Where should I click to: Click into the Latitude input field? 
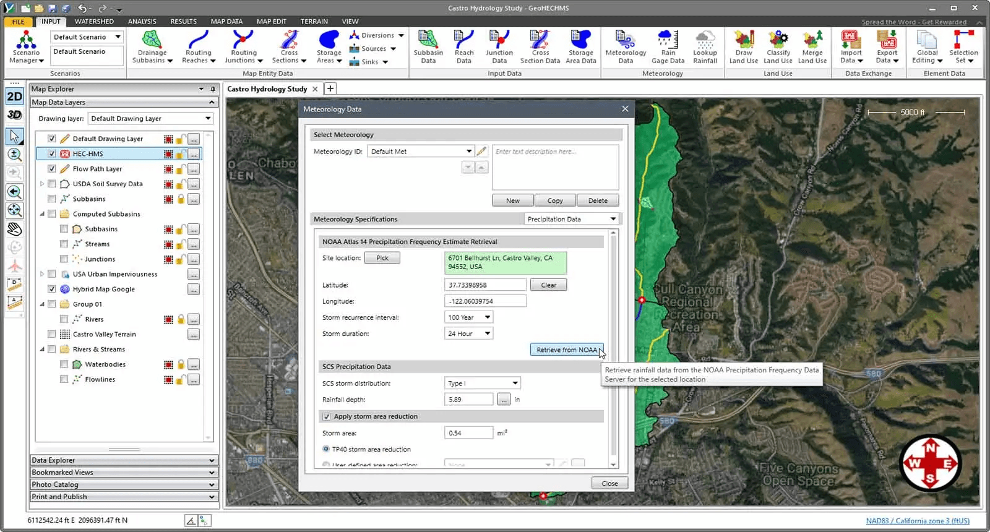(485, 285)
